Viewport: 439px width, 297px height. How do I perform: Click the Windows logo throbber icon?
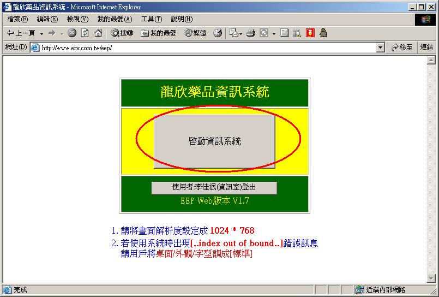pos(425,19)
